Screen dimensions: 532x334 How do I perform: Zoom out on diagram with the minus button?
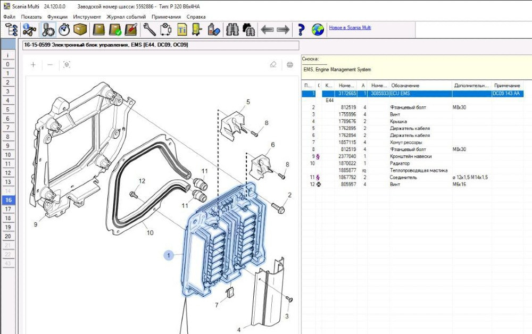click(x=50, y=64)
